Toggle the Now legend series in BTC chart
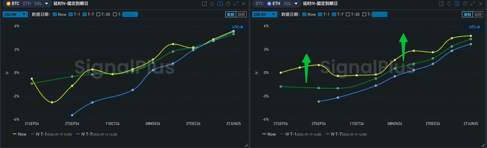Screen dimensions: 487x148 [19, 134]
